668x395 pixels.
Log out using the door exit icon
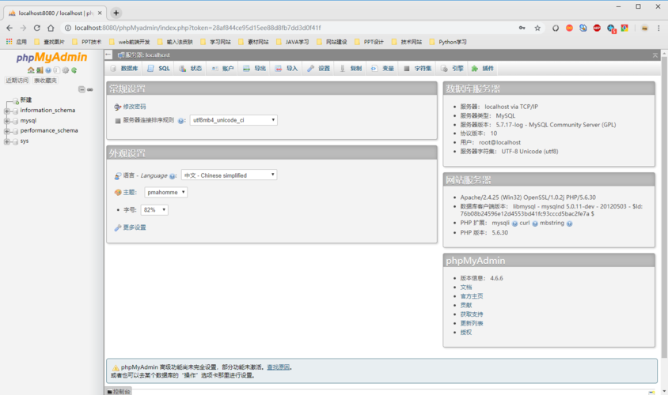(40, 70)
